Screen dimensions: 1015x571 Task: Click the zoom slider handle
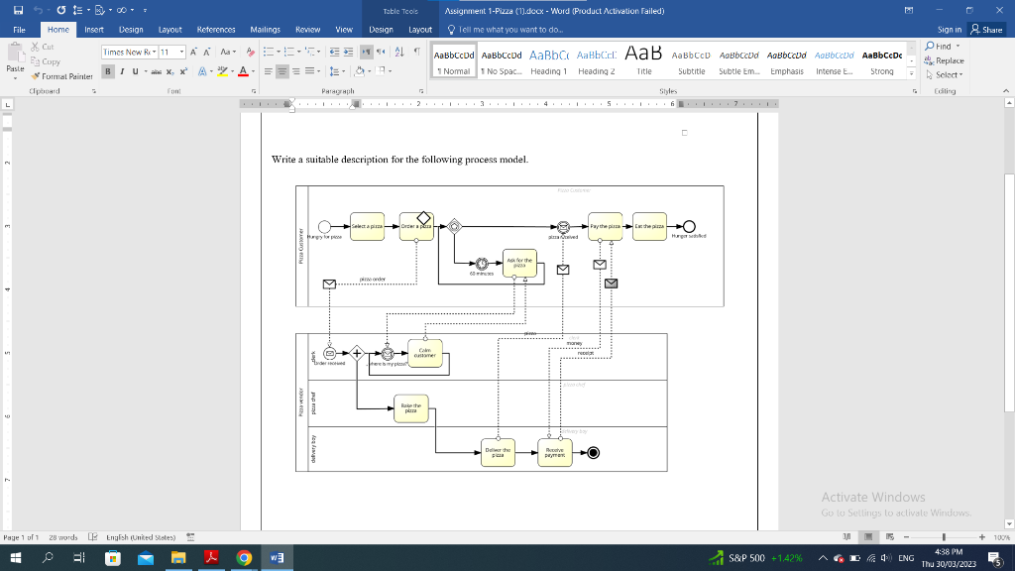(944, 537)
